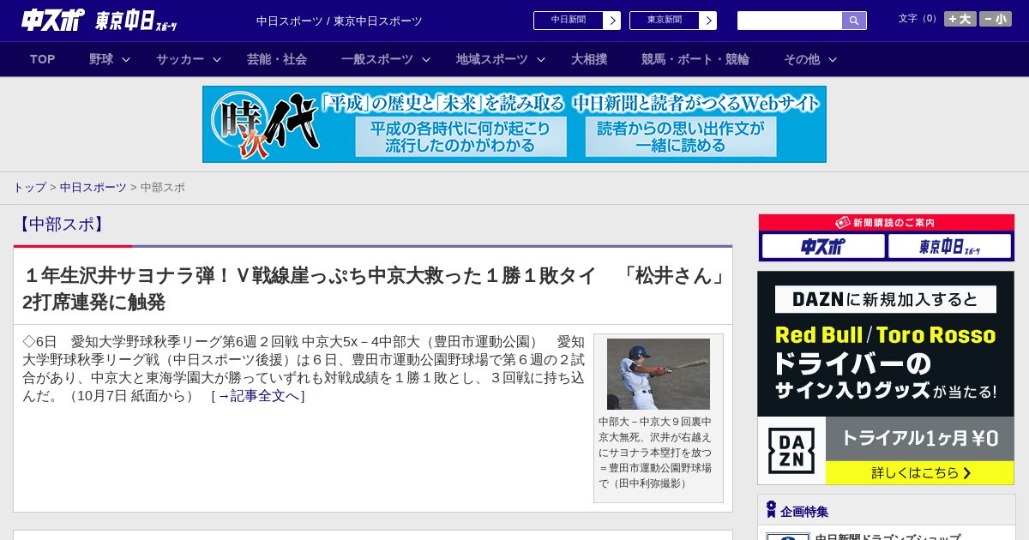Viewport: 1029px width, 540px height.
Task: Expand the 一般スポーツ dropdown chevron
Action: (426, 59)
